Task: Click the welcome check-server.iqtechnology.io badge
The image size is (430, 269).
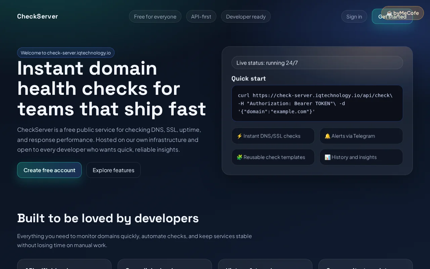Action: [x=66, y=52]
